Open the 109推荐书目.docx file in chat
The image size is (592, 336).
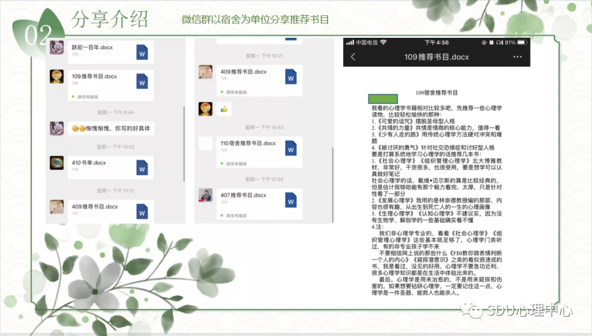point(110,85)
